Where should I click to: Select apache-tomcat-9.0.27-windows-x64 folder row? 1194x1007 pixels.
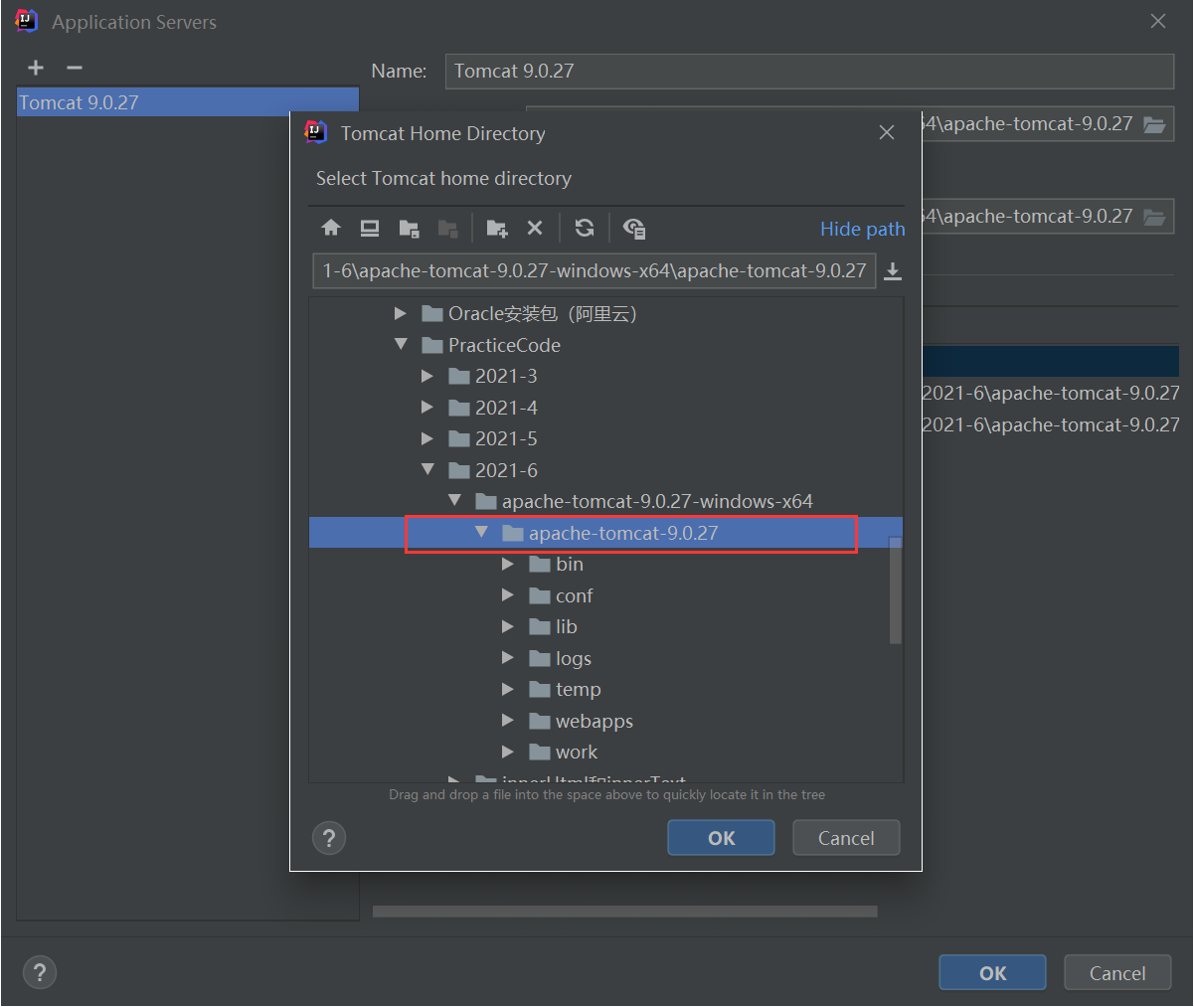pos(606,501)
